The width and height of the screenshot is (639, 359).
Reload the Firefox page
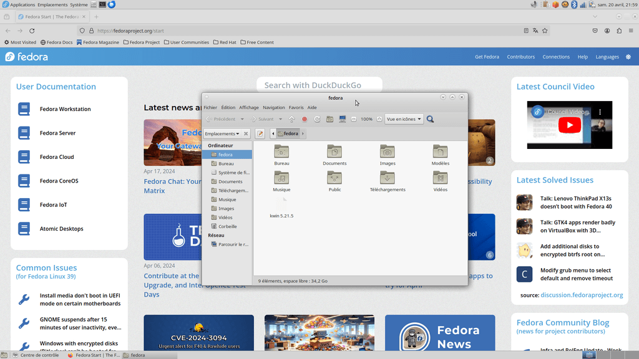coord(32,31)
